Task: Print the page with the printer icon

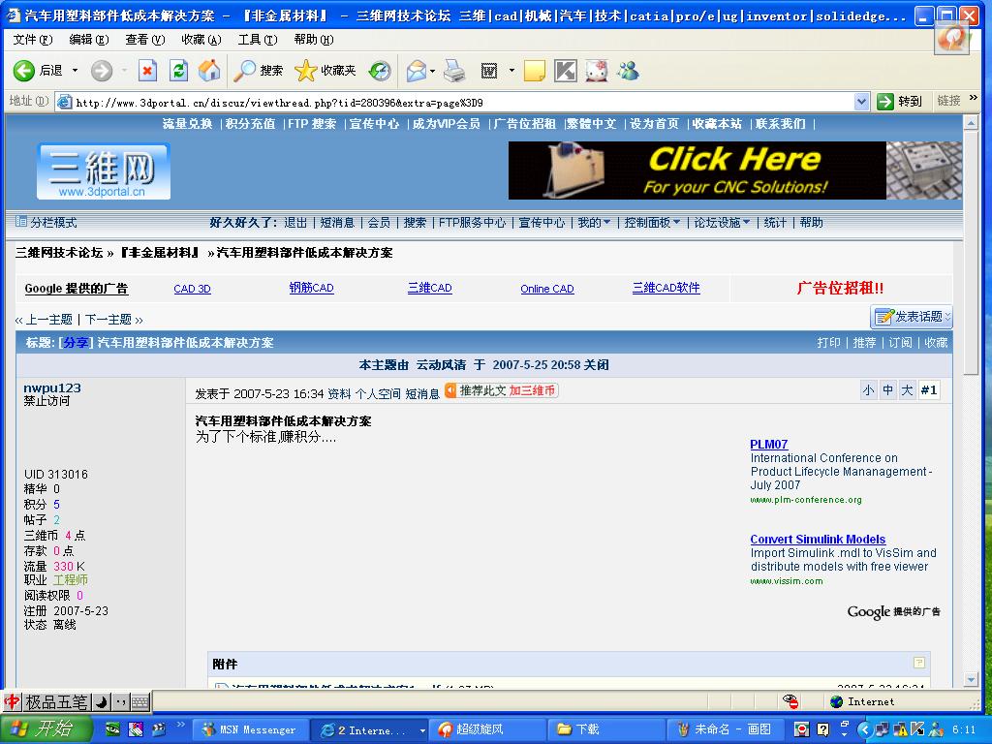Action: pos(454,71)
